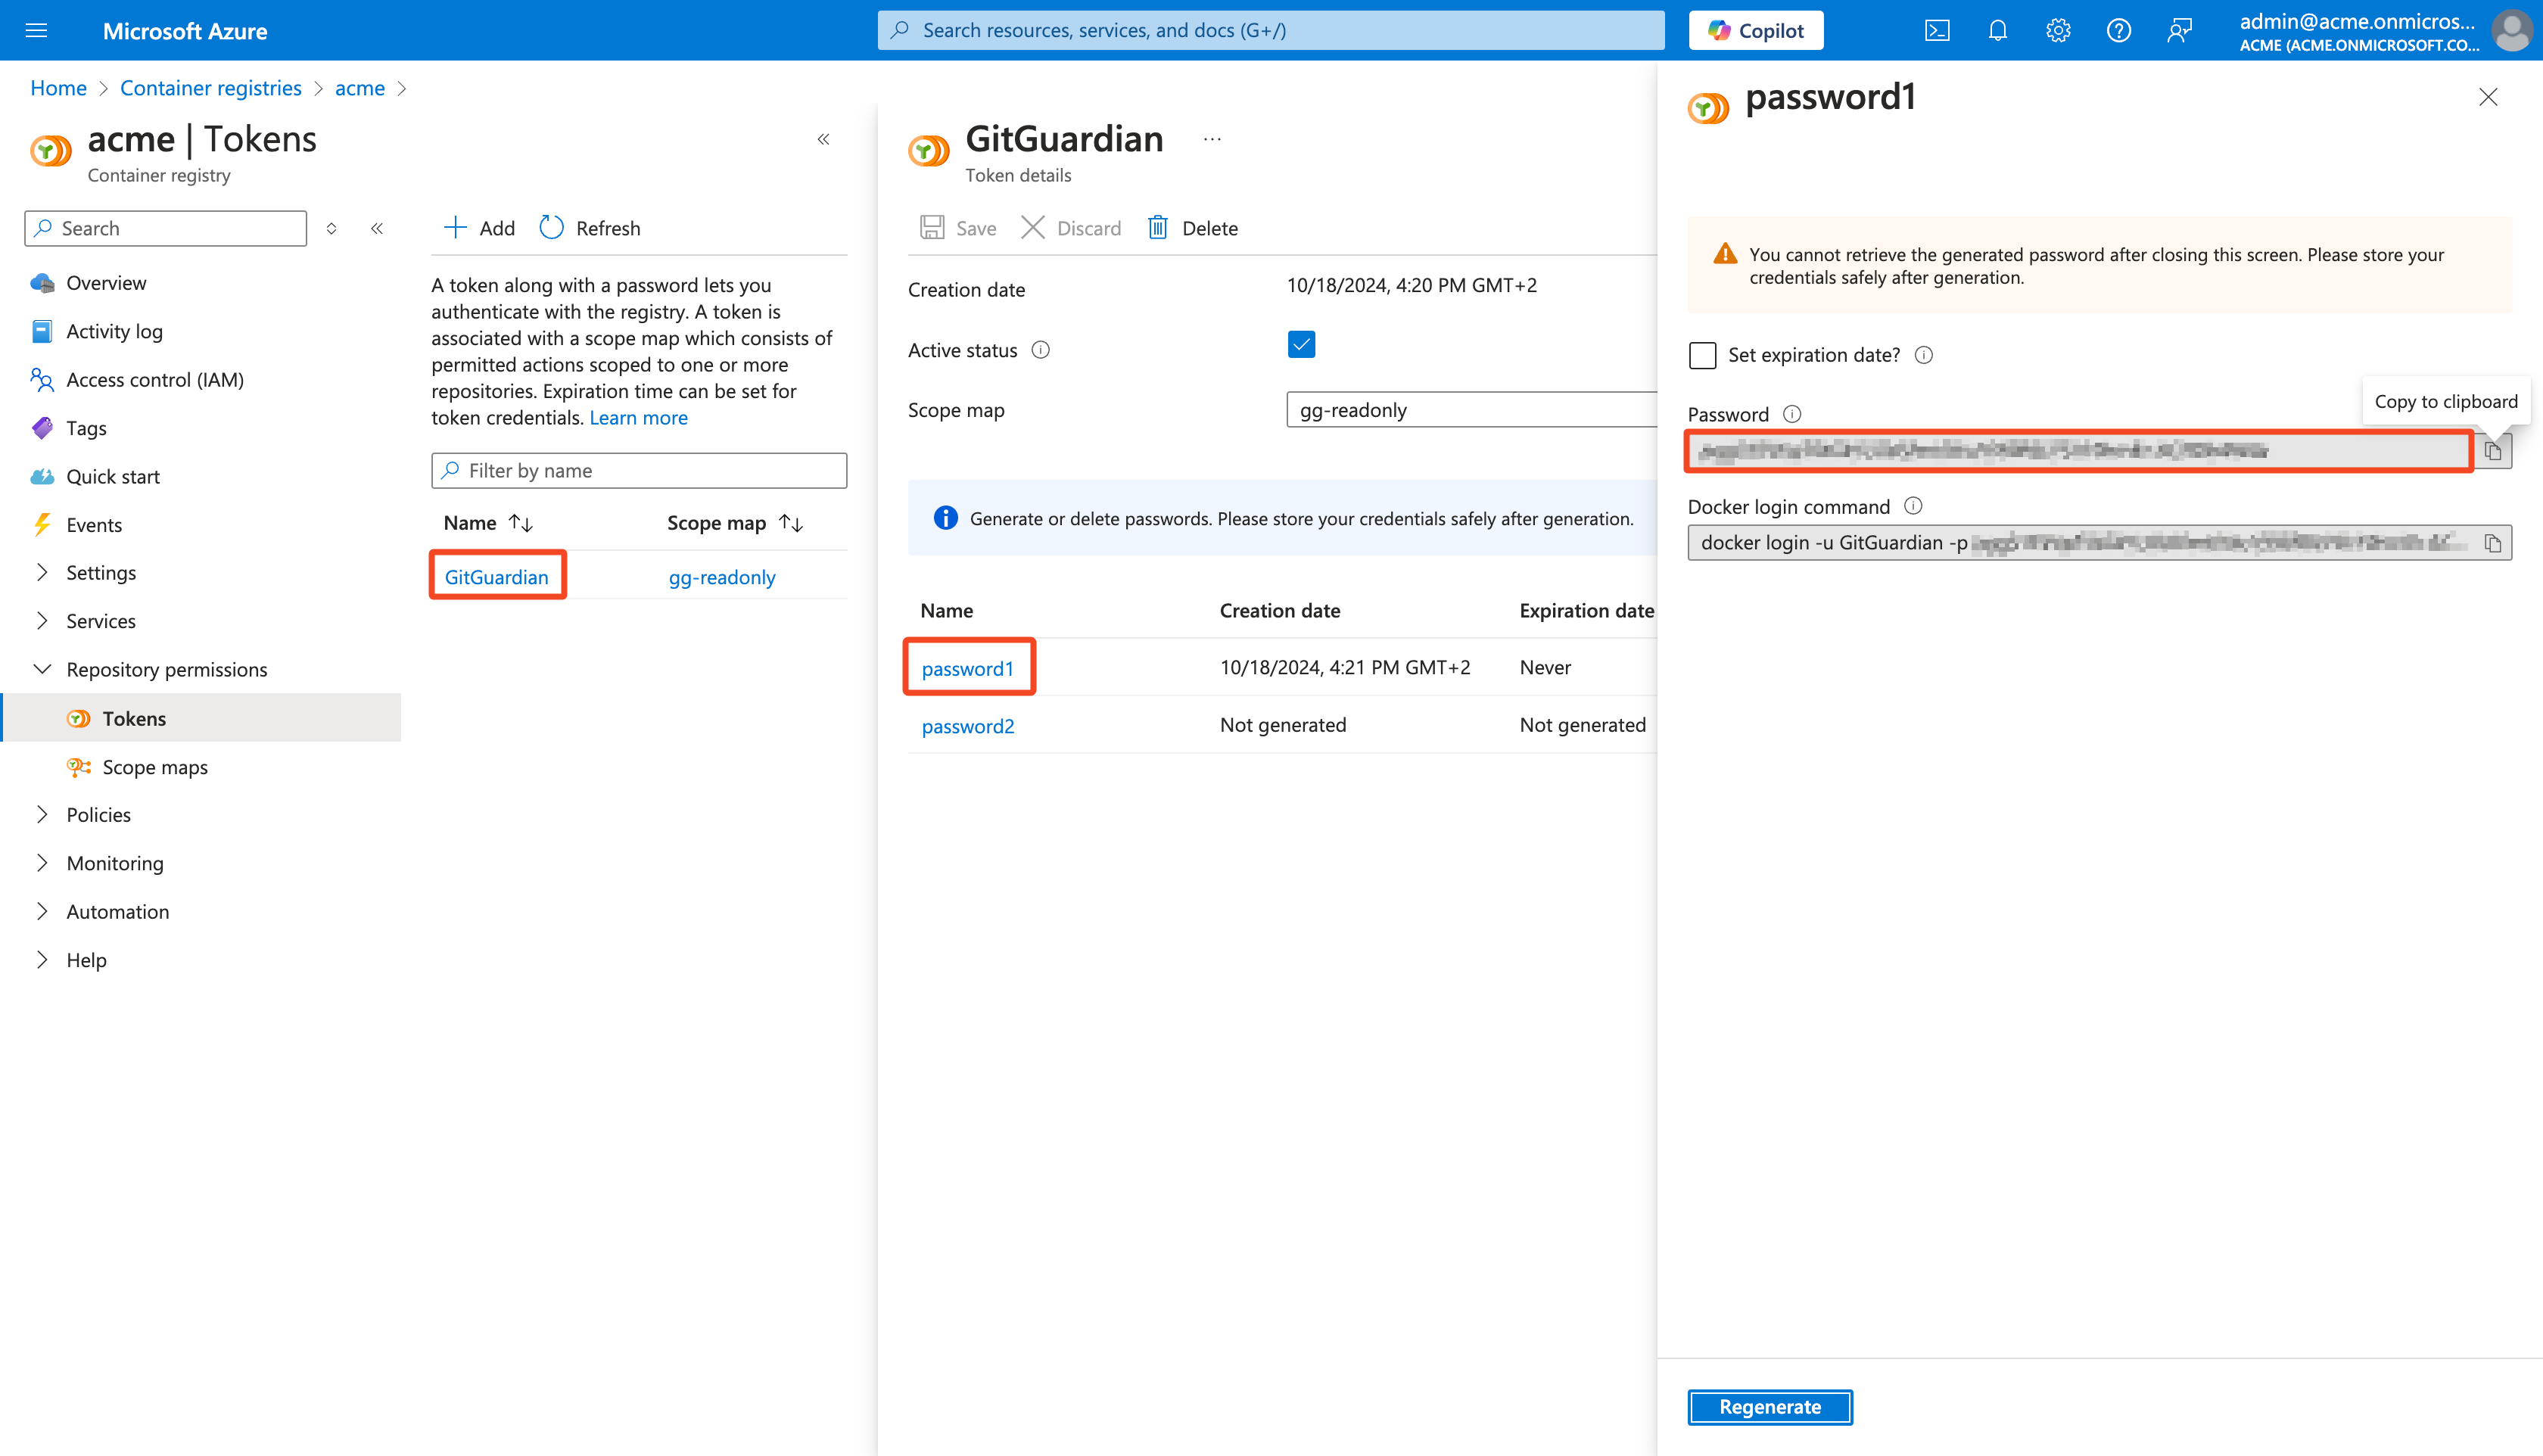Expand the Settings group
Screen dimensions: 2543x1456
pos(101,573)
